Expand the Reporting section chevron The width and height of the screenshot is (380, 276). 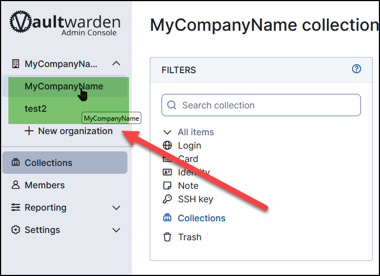(116, 208)
